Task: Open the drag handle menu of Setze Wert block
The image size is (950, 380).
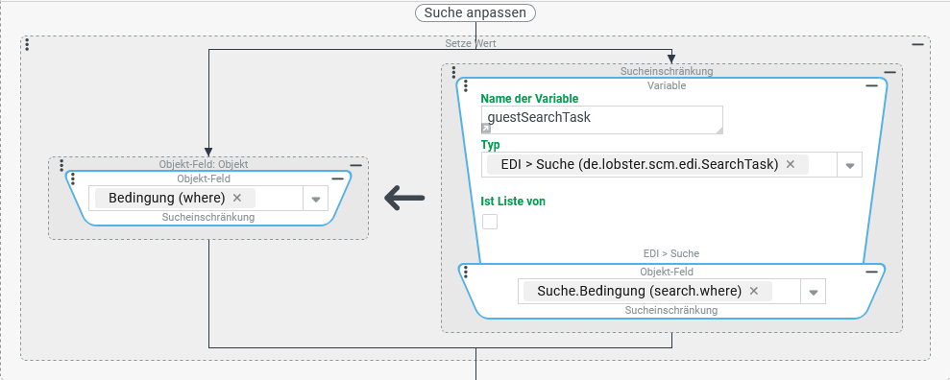Action: coord(27,44)
